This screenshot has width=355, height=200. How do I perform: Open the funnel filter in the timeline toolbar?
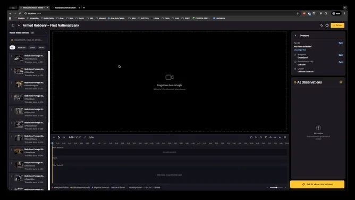(x=266, y=137)
